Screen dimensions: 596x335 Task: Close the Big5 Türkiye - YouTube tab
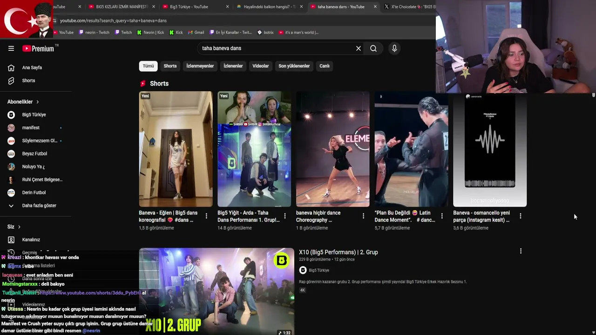[x=227, y=7]
